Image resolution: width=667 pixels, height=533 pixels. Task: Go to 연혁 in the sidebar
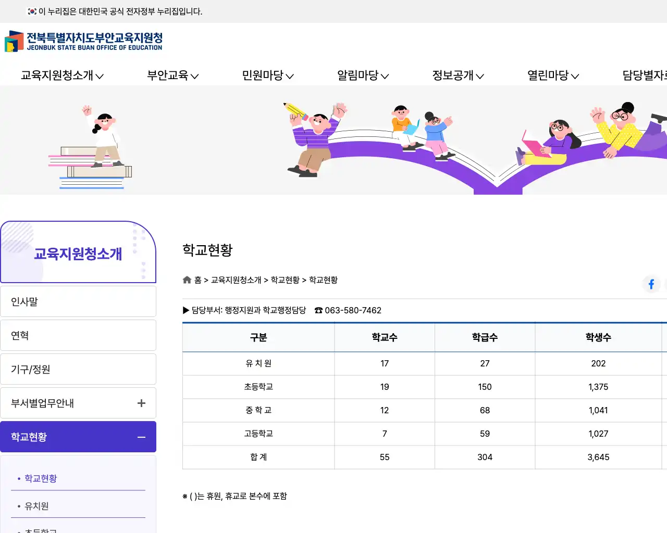[78, 335]
